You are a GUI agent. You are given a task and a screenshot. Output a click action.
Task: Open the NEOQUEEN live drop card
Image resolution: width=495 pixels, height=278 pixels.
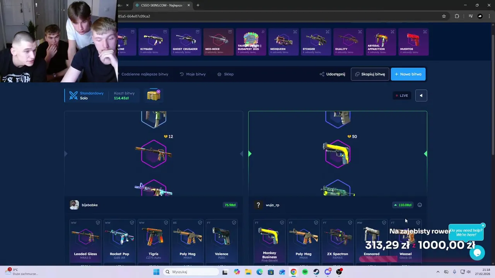[283, 42]
